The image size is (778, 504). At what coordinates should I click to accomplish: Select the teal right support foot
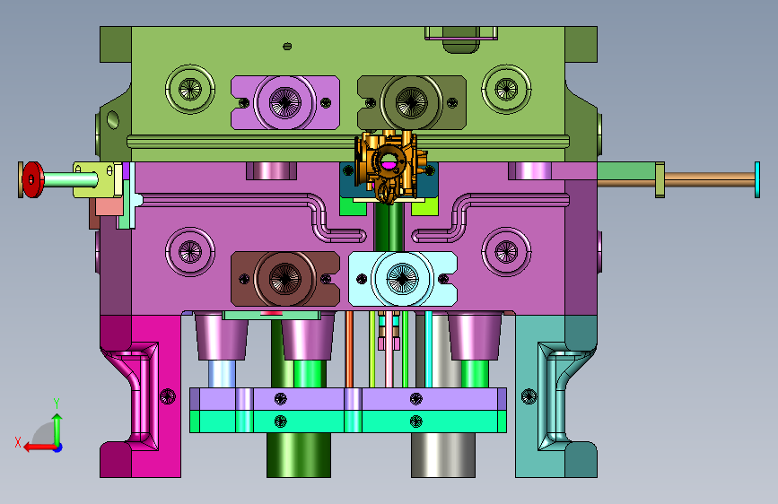click(555, 396)
